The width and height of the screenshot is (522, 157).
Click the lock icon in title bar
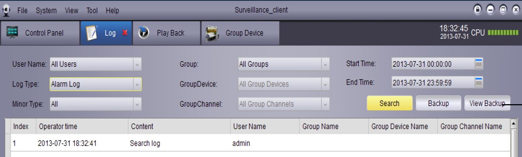tap(478, 10)
